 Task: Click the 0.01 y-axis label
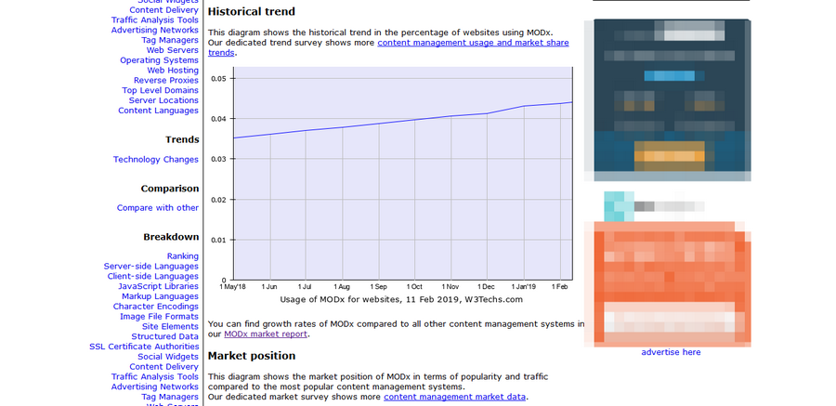[x=218, y=240]
